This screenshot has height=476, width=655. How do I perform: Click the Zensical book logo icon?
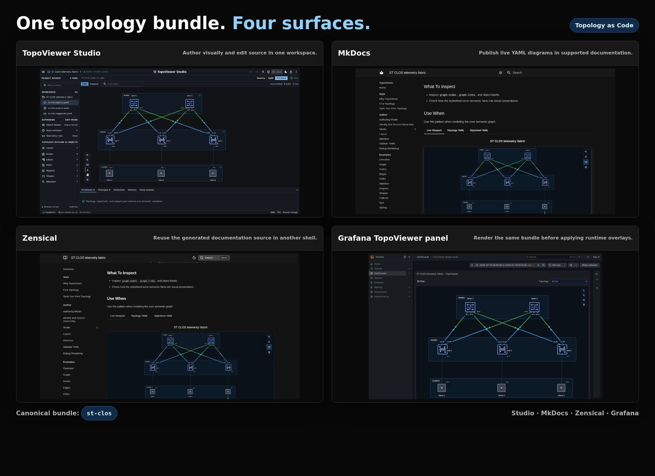tap(65, 258)
